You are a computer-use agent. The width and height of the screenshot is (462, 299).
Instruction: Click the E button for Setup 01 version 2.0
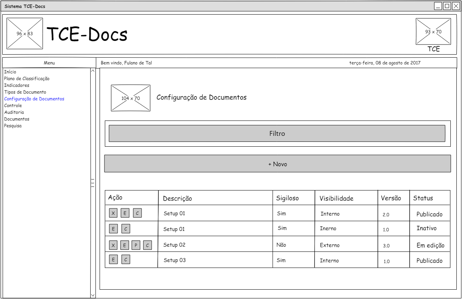[125, 213]
